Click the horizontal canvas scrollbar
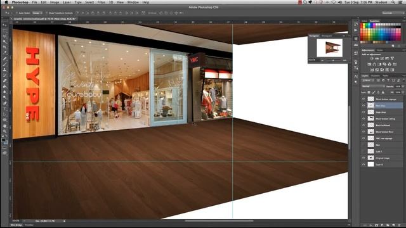 click(219, 221)
